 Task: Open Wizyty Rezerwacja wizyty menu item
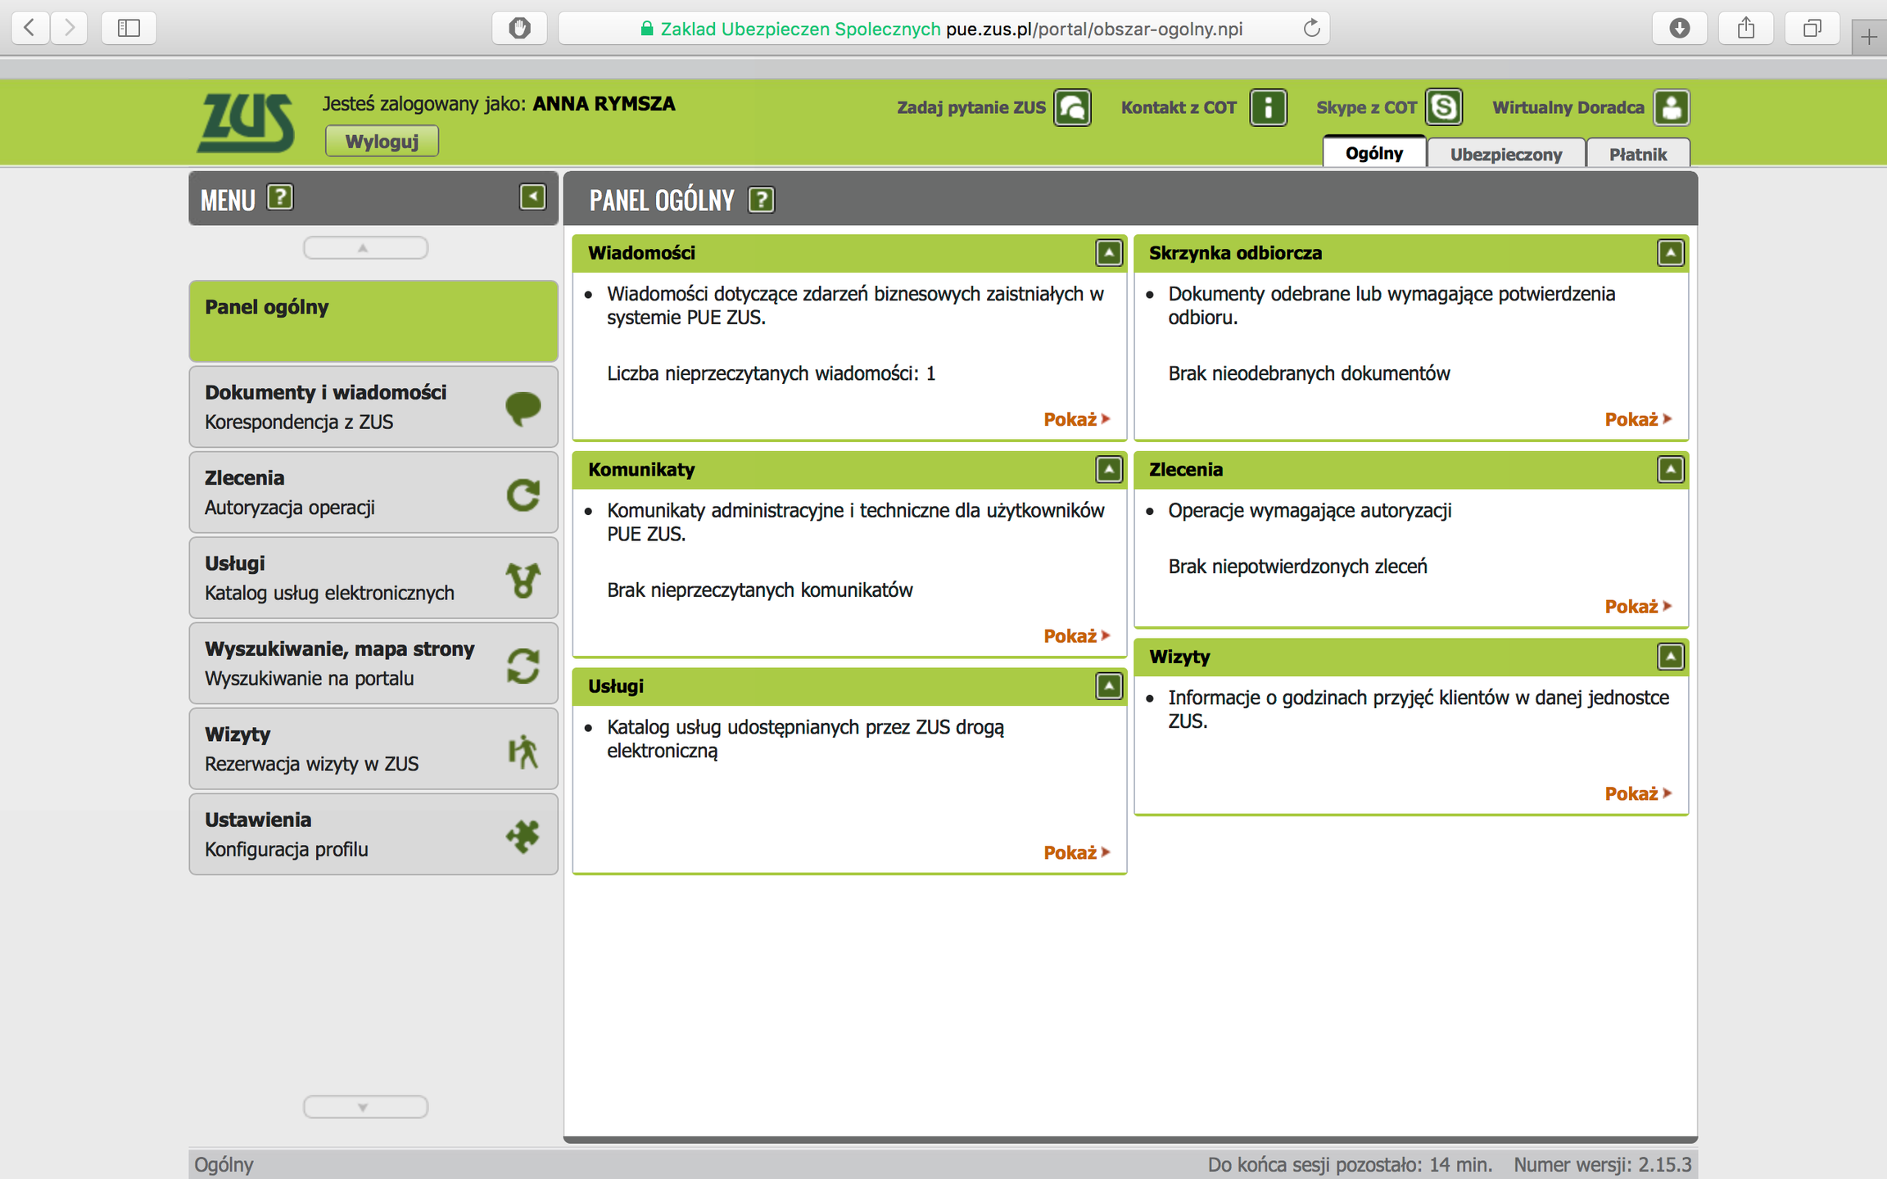click(373, 749)
